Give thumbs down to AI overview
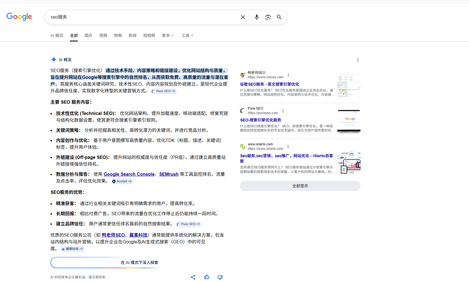Screen dimensions: 469x282 pyautogui.click(x=220, y=277)
